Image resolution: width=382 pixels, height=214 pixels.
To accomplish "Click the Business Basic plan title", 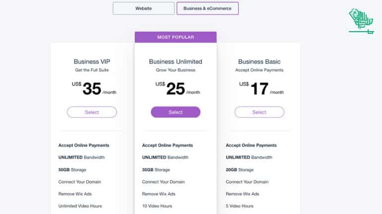I will (x=259, y=61).
